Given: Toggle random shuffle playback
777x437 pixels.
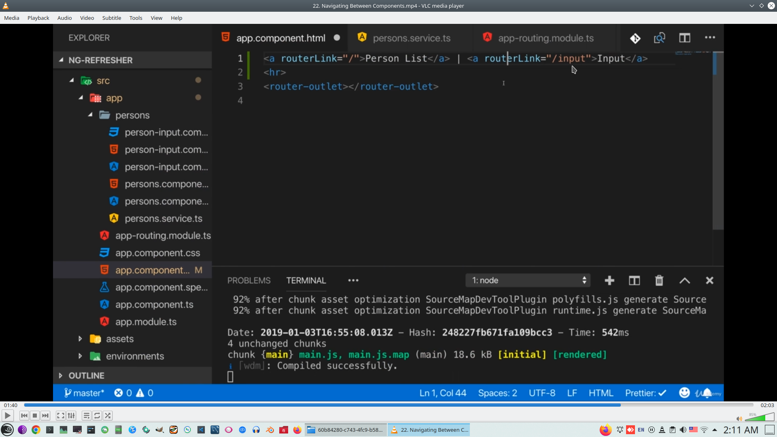Looking at the screenshot, I should click(108, 416).
